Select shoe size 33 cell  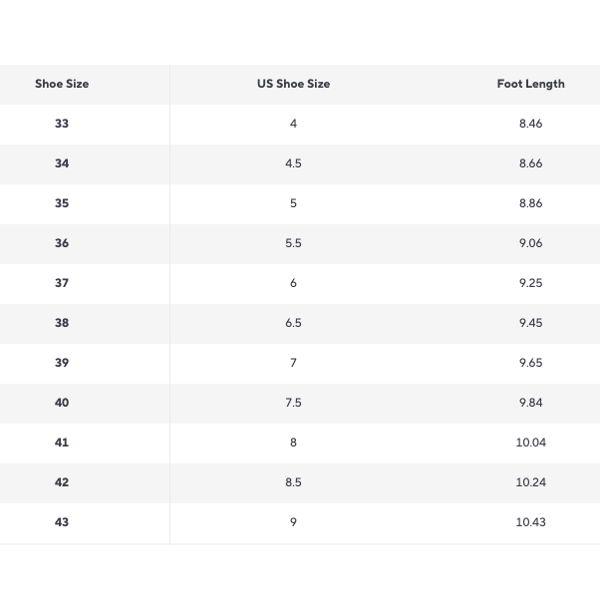[x=62, y=124]
